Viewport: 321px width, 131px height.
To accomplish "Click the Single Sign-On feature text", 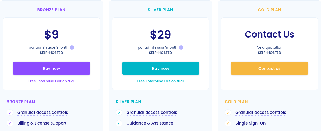I will pyautogui.click(x=250, y=123).
